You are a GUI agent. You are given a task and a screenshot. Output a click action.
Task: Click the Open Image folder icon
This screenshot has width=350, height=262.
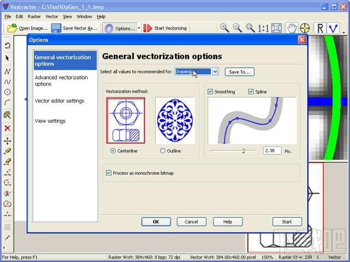point(12,28)
